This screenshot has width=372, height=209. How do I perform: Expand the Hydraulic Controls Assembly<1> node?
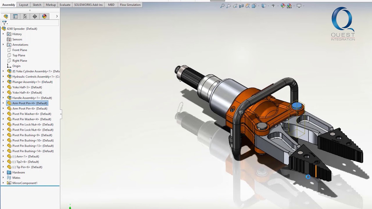pyautogui.click(x=3, y=77)
